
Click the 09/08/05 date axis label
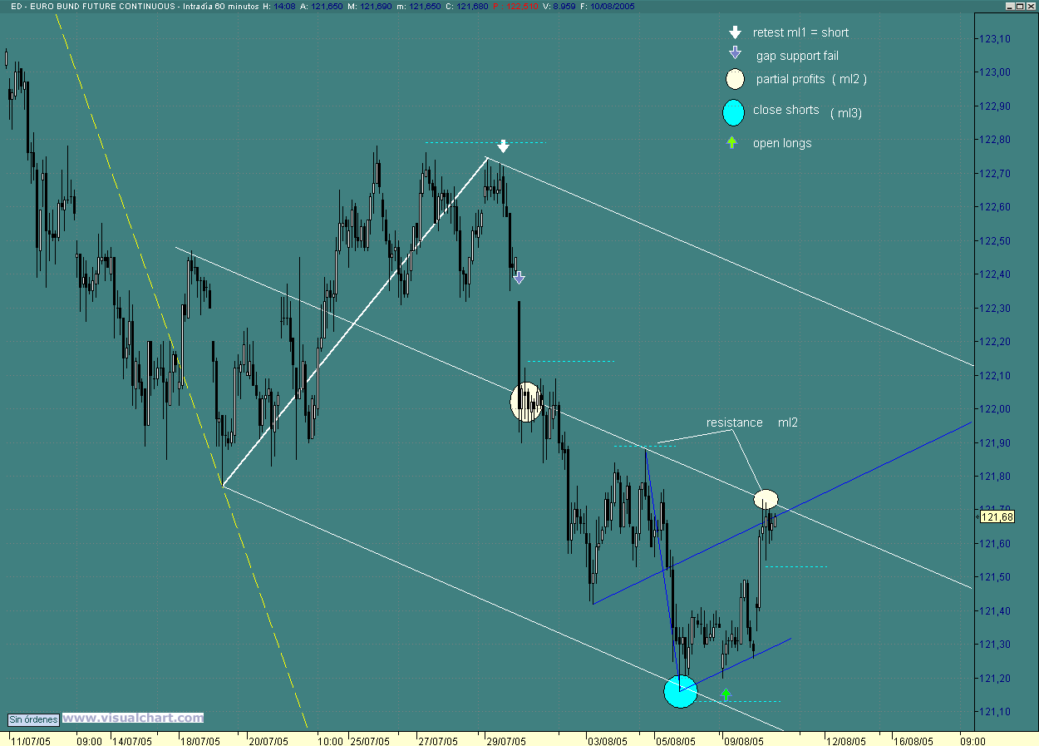[743, 740]
